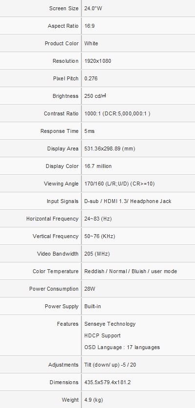
Task: Select the Senseye Technology feature line
Action: click(110, 324)
